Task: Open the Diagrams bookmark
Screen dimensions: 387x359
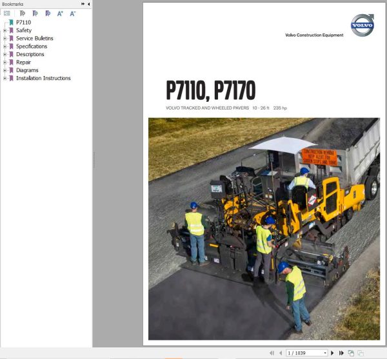Action: click(x=27, y=70)
